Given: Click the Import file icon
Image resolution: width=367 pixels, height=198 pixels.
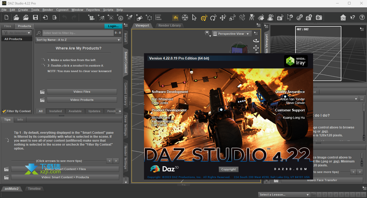Looking at the screenshot, I should (x=45, y=18).
